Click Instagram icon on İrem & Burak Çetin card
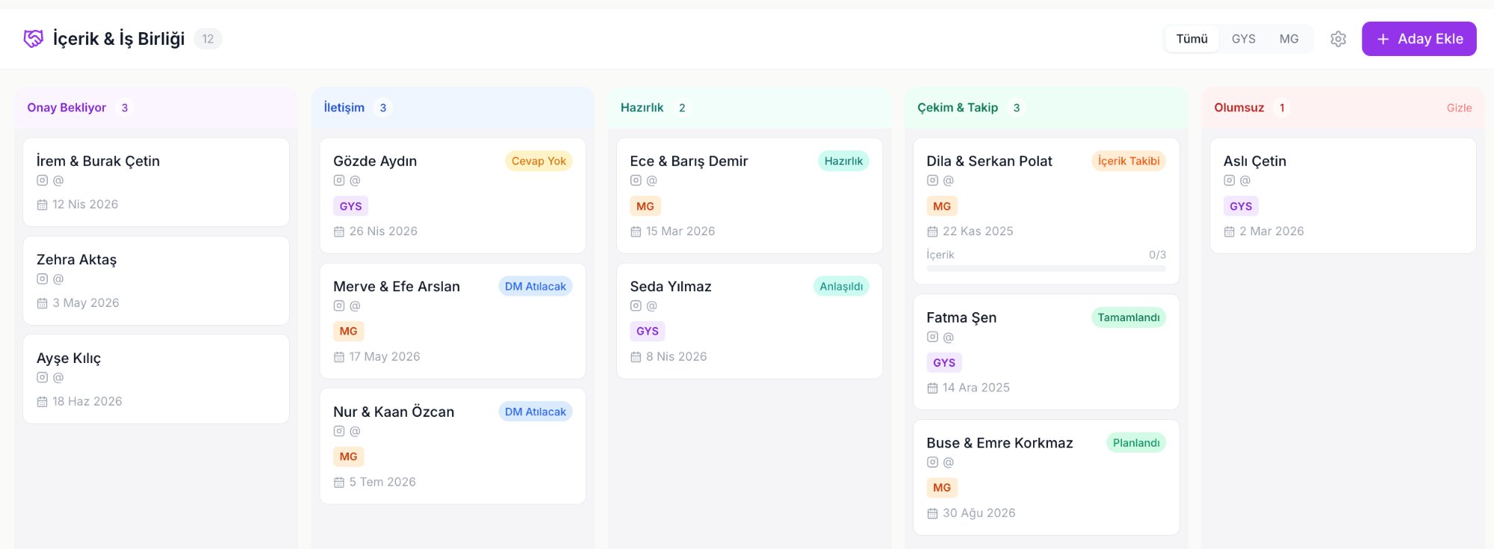 click(x=43, y=181)
